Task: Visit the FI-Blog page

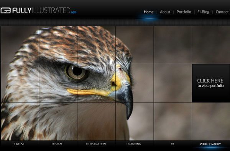Action: click(203, 12)
